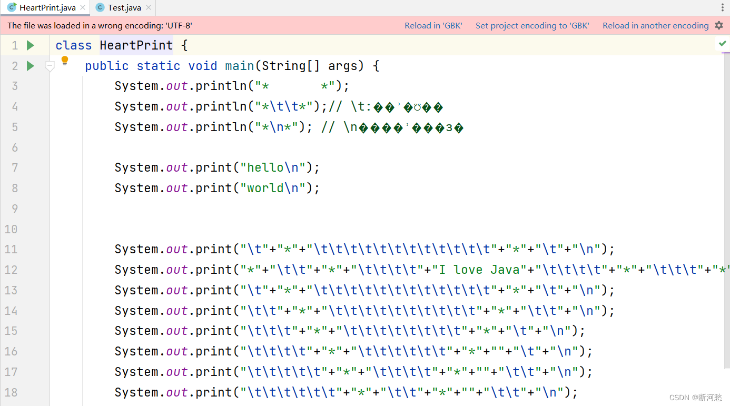Click the "hello\n" string literal
This screenshot has width=730, height=406.
point(273,167)
